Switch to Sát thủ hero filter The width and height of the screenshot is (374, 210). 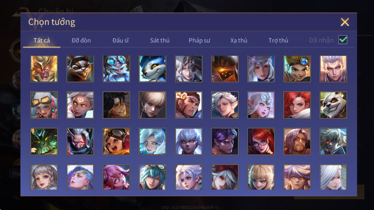160,40
